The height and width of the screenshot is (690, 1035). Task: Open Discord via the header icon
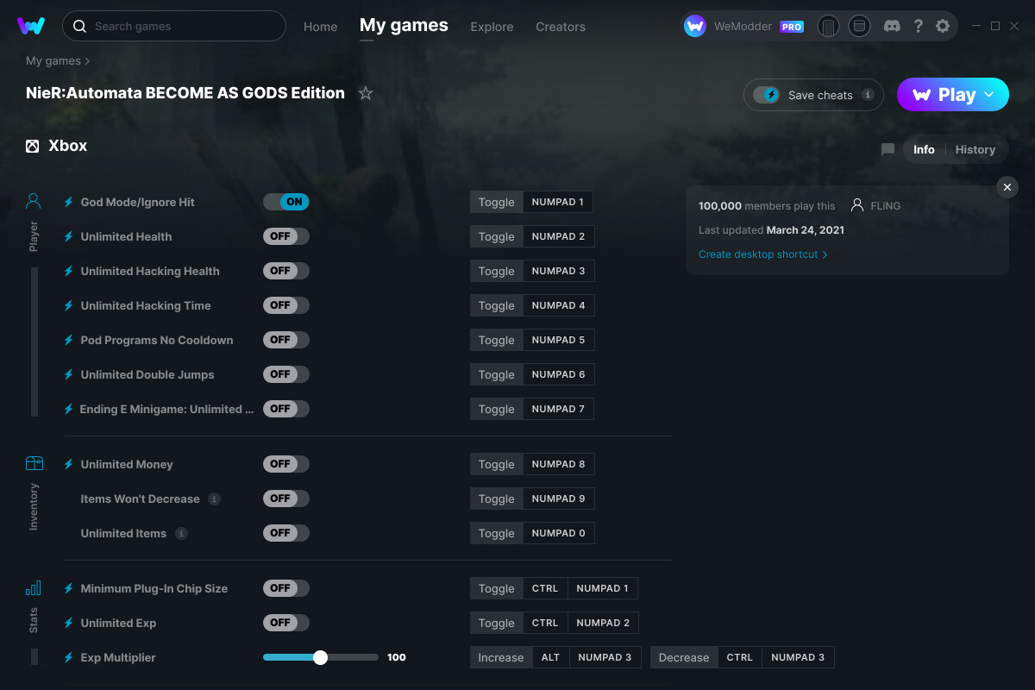pos(893,26)
